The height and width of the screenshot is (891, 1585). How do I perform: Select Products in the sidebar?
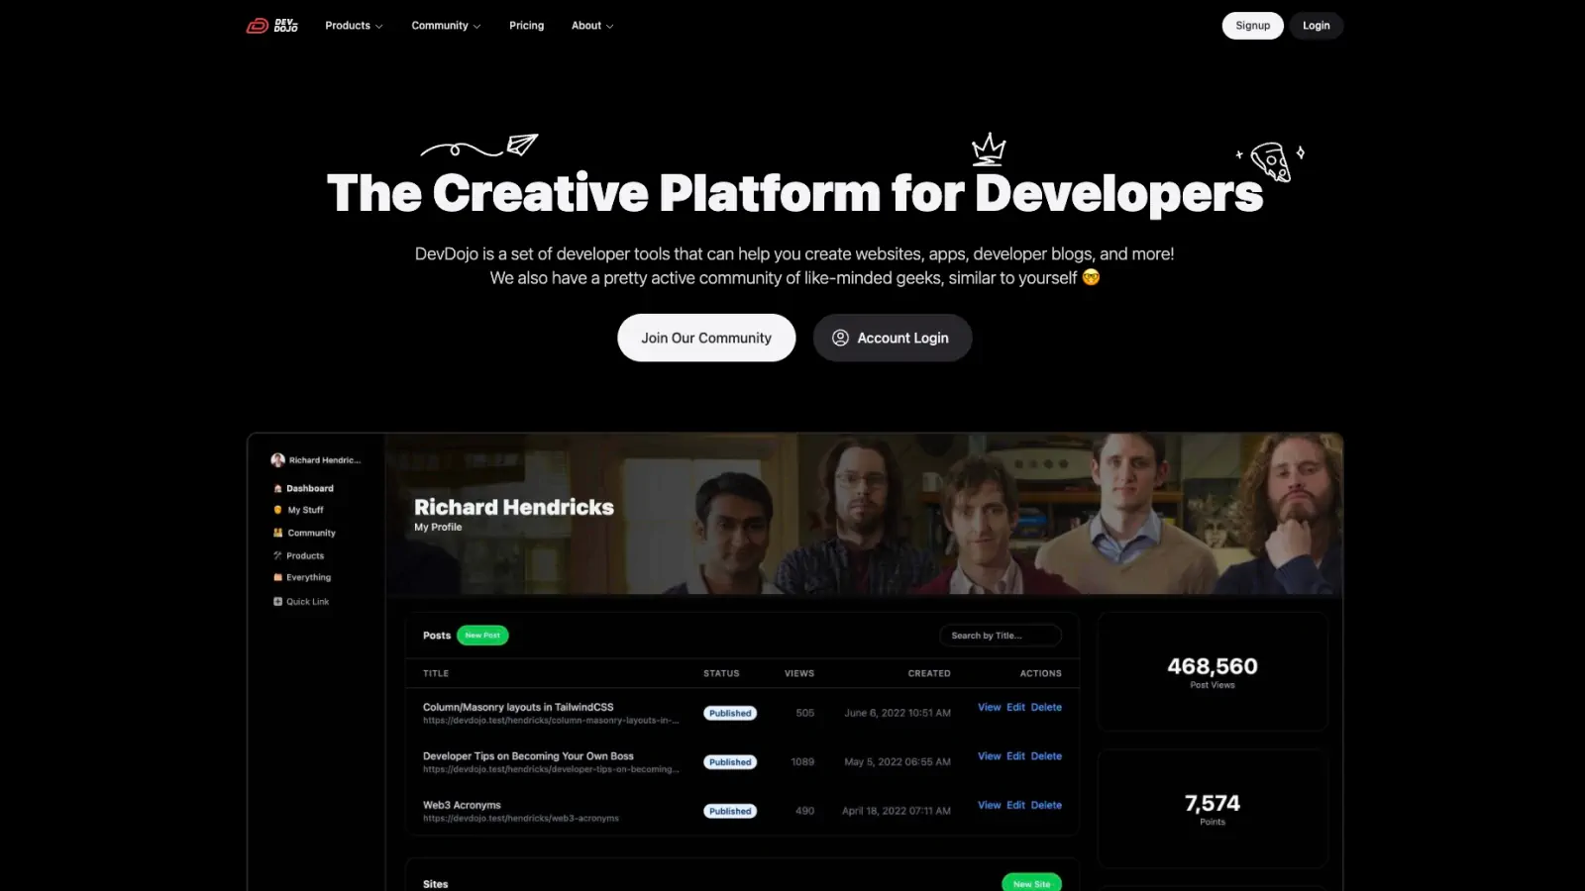pos(305,555)
